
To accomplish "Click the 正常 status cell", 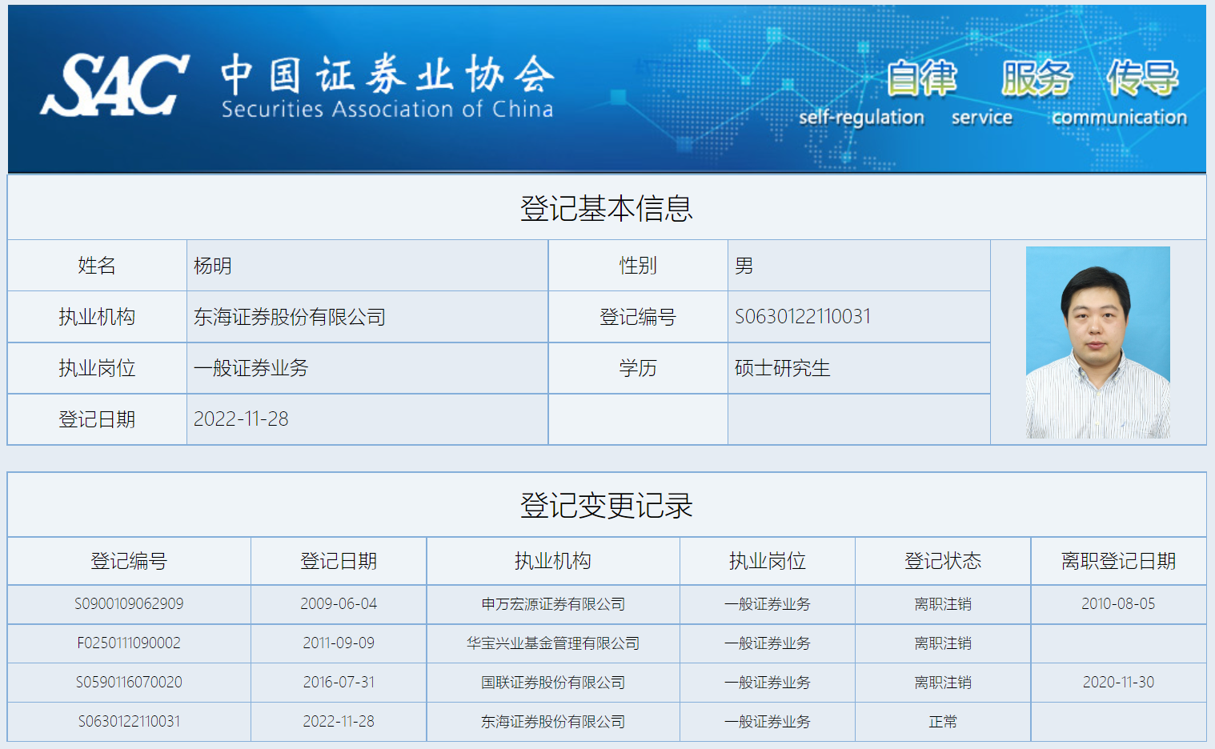I will (x=943, y=721).
